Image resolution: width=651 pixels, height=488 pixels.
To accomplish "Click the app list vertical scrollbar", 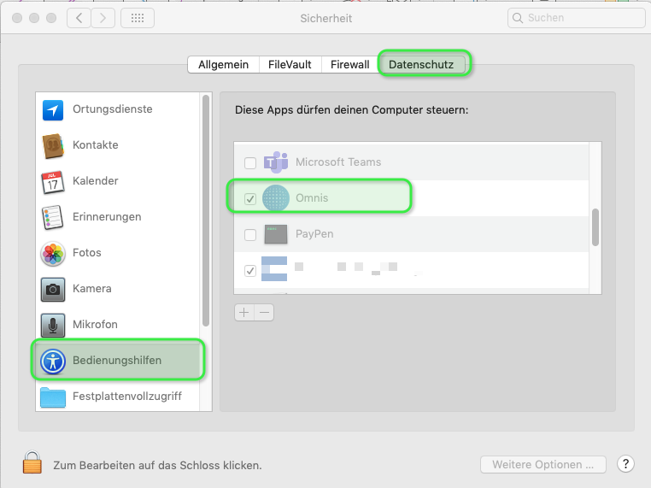I will click(595, 227).
